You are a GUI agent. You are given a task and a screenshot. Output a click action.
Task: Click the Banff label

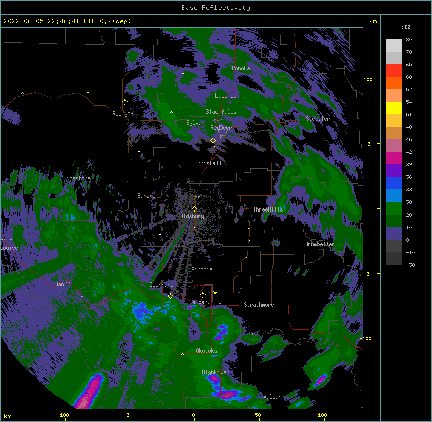coord(62,284)
